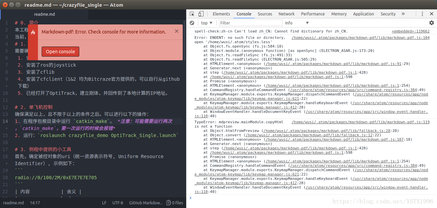Open the Performance tab
Screen dimensions: 437x208
coord(313,14)
